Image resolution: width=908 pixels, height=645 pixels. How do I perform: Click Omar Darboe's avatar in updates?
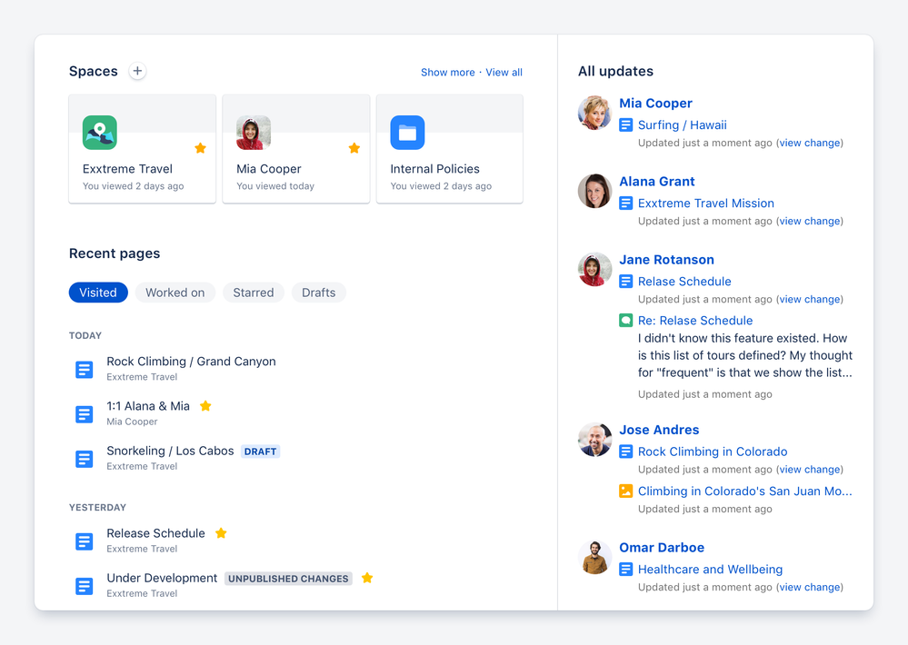594,557
